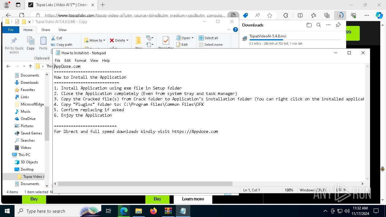Open Notepad Edit menu
This screenshot has height=217, width=386.
pyautogui.click(x=68, y=61)
